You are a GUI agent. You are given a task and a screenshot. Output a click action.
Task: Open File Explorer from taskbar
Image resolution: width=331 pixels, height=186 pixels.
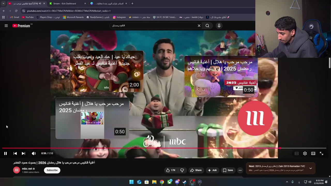coord(154,182)
